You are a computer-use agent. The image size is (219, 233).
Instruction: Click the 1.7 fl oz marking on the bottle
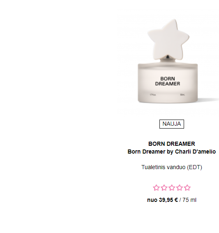click(153, 95)
